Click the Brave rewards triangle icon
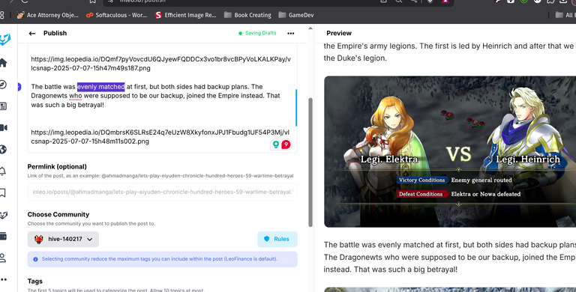576x292 pixels. click(445, 1)
